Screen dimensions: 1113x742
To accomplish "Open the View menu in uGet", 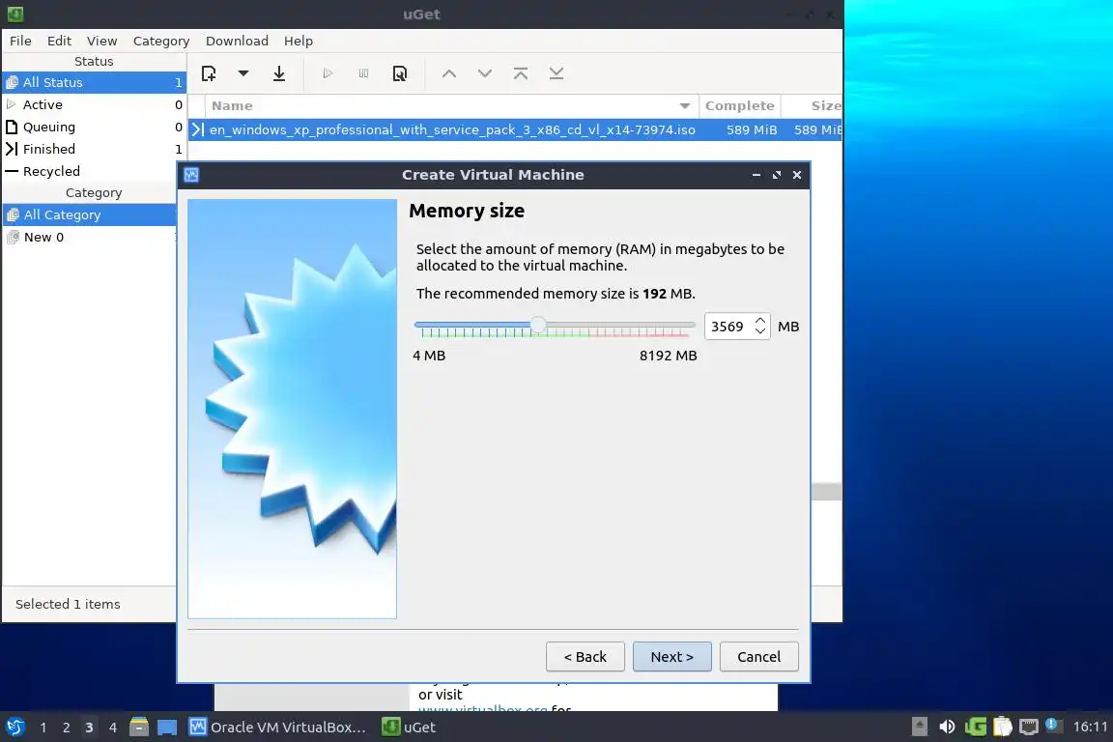I will click(101, 41).
